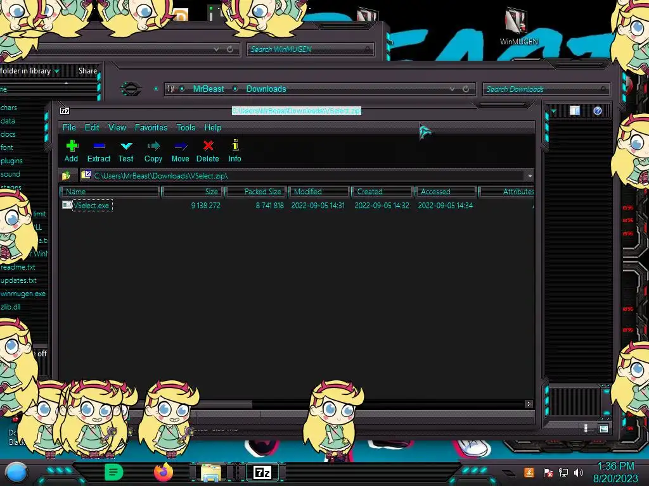Open the Help menu in 7-Zip
Viewport: 649px width, 486px height.
[x=213, y=128]
